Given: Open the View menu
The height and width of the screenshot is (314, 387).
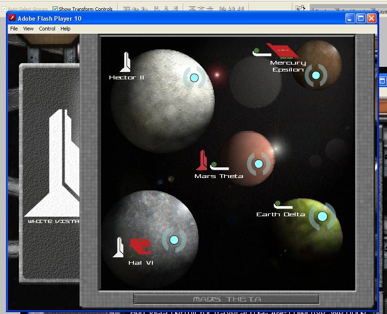Looking at the screenshot, I should point(28,29).
